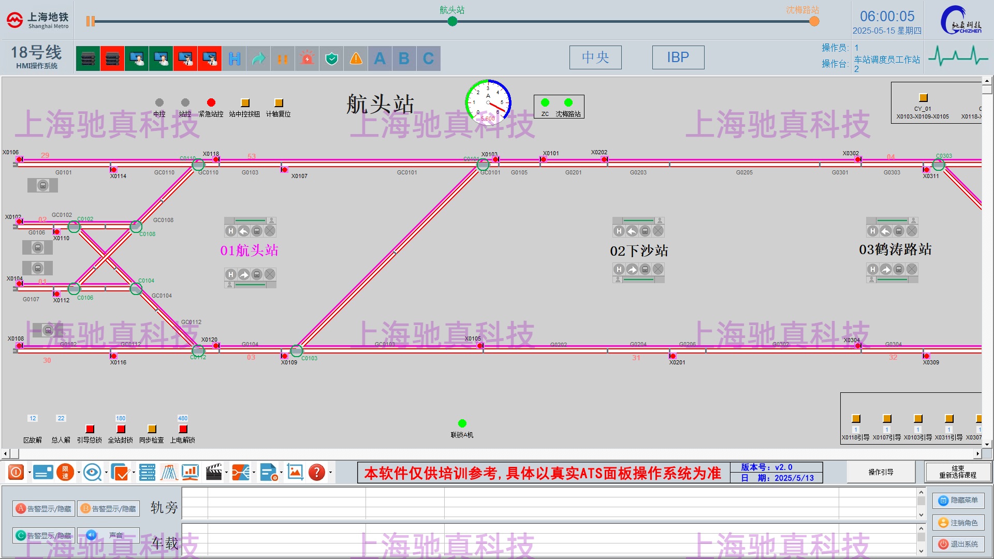Open the clapperboard icon in bottom toolbar

[x=214, y=472]
